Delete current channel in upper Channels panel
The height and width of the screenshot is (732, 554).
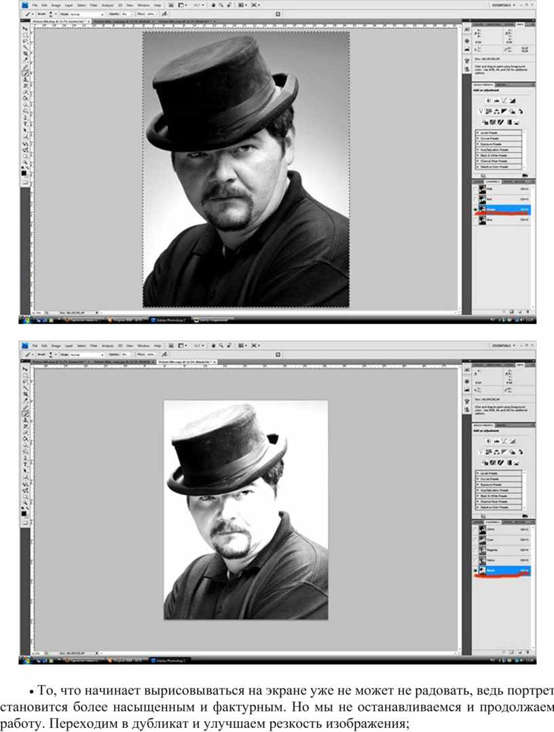click(528, 312)
